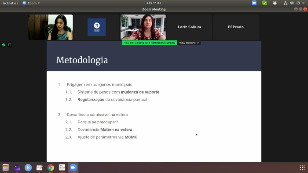The image size is (308, 173).
Task: Open the volume speaker tray icon
Action: (292, 3)
